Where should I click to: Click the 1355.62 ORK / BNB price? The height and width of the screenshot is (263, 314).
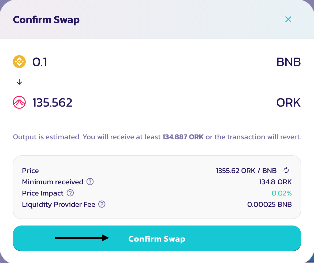[246, 171]
